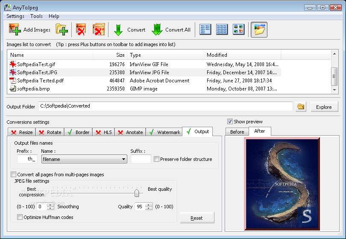Switch to thumbnails view icon
346x239 pixels.
(x=238, y=29)
